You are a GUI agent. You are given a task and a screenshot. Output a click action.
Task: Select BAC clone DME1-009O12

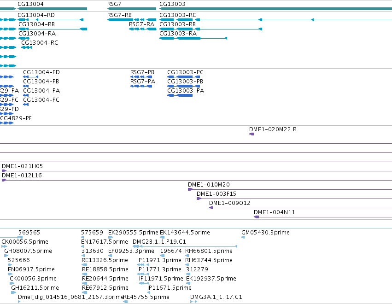229,203
